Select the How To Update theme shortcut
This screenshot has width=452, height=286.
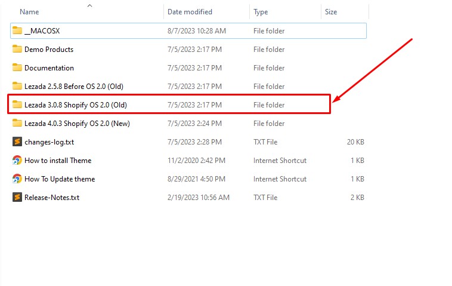click(60, 179)
